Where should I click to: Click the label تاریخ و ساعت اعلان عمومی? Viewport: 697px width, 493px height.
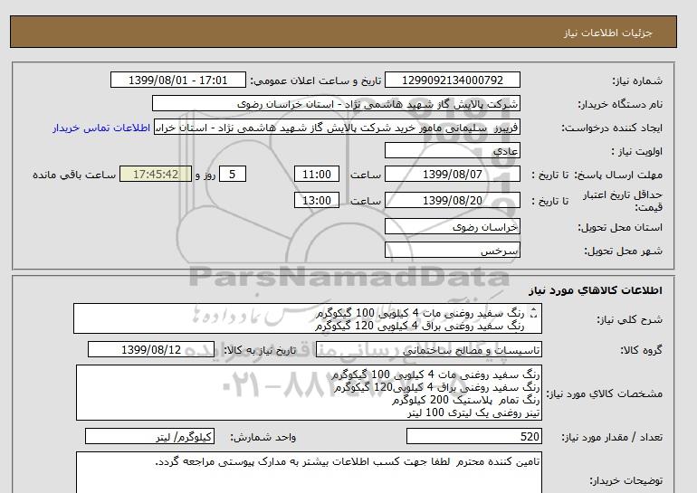[316, 81]
